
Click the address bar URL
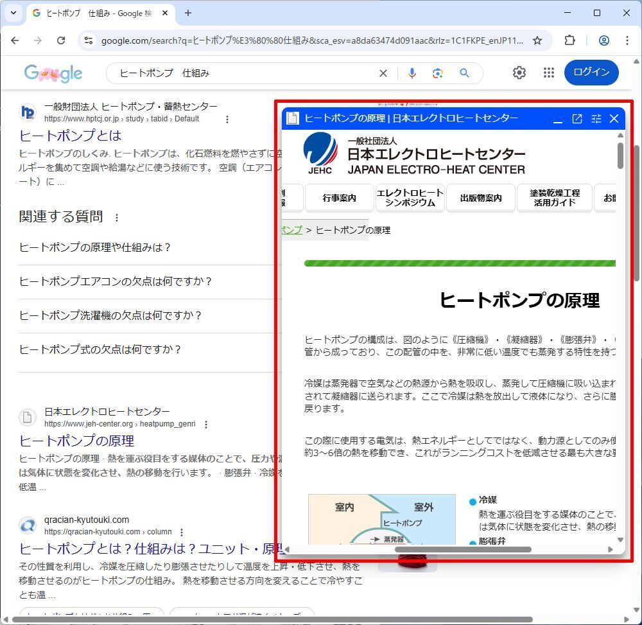click(312, 40)
